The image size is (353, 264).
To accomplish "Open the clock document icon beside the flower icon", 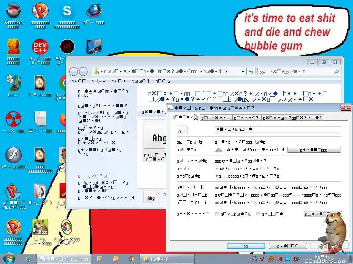I will [x=40, y=82].
